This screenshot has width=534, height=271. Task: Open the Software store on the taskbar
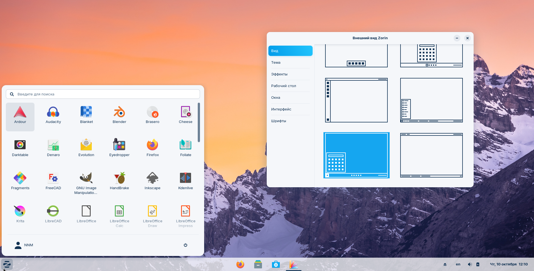276,264
